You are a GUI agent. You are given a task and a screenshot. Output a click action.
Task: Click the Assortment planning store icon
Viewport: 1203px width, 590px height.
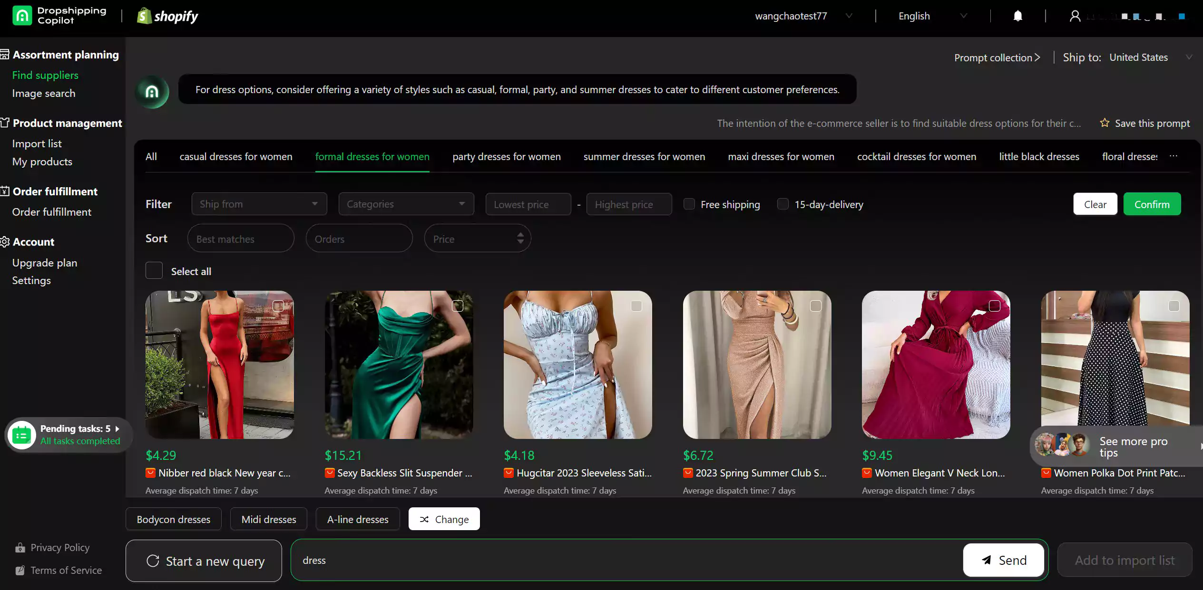(5, 55)
